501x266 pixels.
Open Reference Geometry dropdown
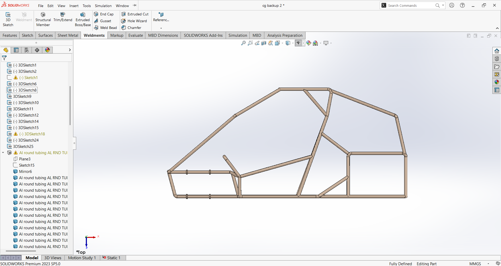[x=161, y=28]
